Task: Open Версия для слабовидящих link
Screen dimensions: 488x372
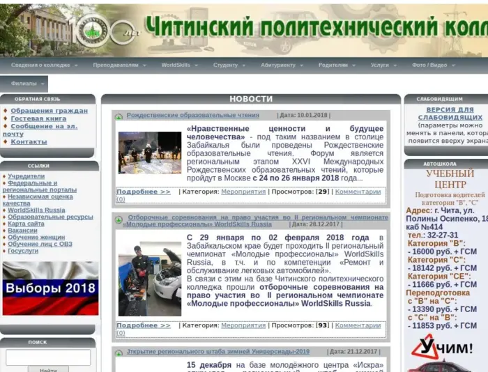Action: tap(449, 114)
